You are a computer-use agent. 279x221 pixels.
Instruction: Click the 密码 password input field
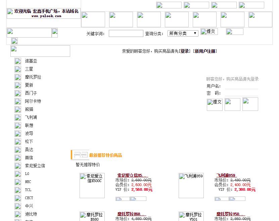[241, 93]
